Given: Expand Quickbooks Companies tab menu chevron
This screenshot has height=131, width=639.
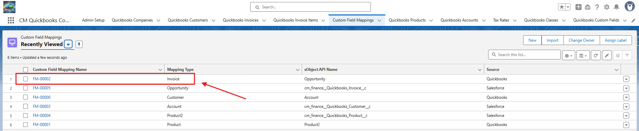Looking at the screenshot, I should click(158, 20).
